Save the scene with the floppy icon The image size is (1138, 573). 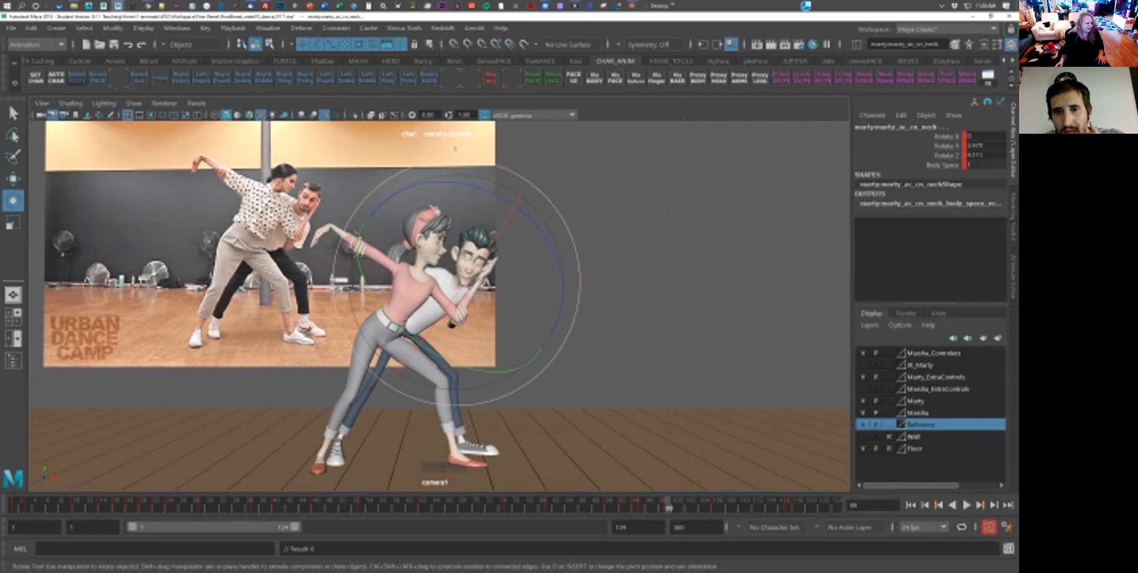[114, 44]
